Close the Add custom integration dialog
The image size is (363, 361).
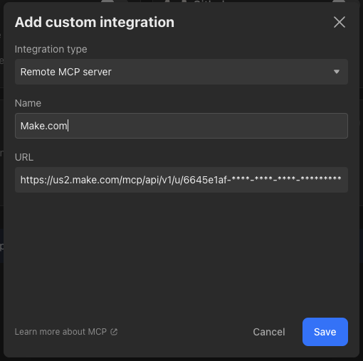click(340, 22)
